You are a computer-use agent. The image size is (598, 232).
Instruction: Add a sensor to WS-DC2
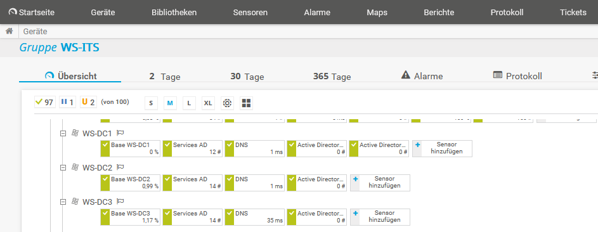tap(380, 183)
